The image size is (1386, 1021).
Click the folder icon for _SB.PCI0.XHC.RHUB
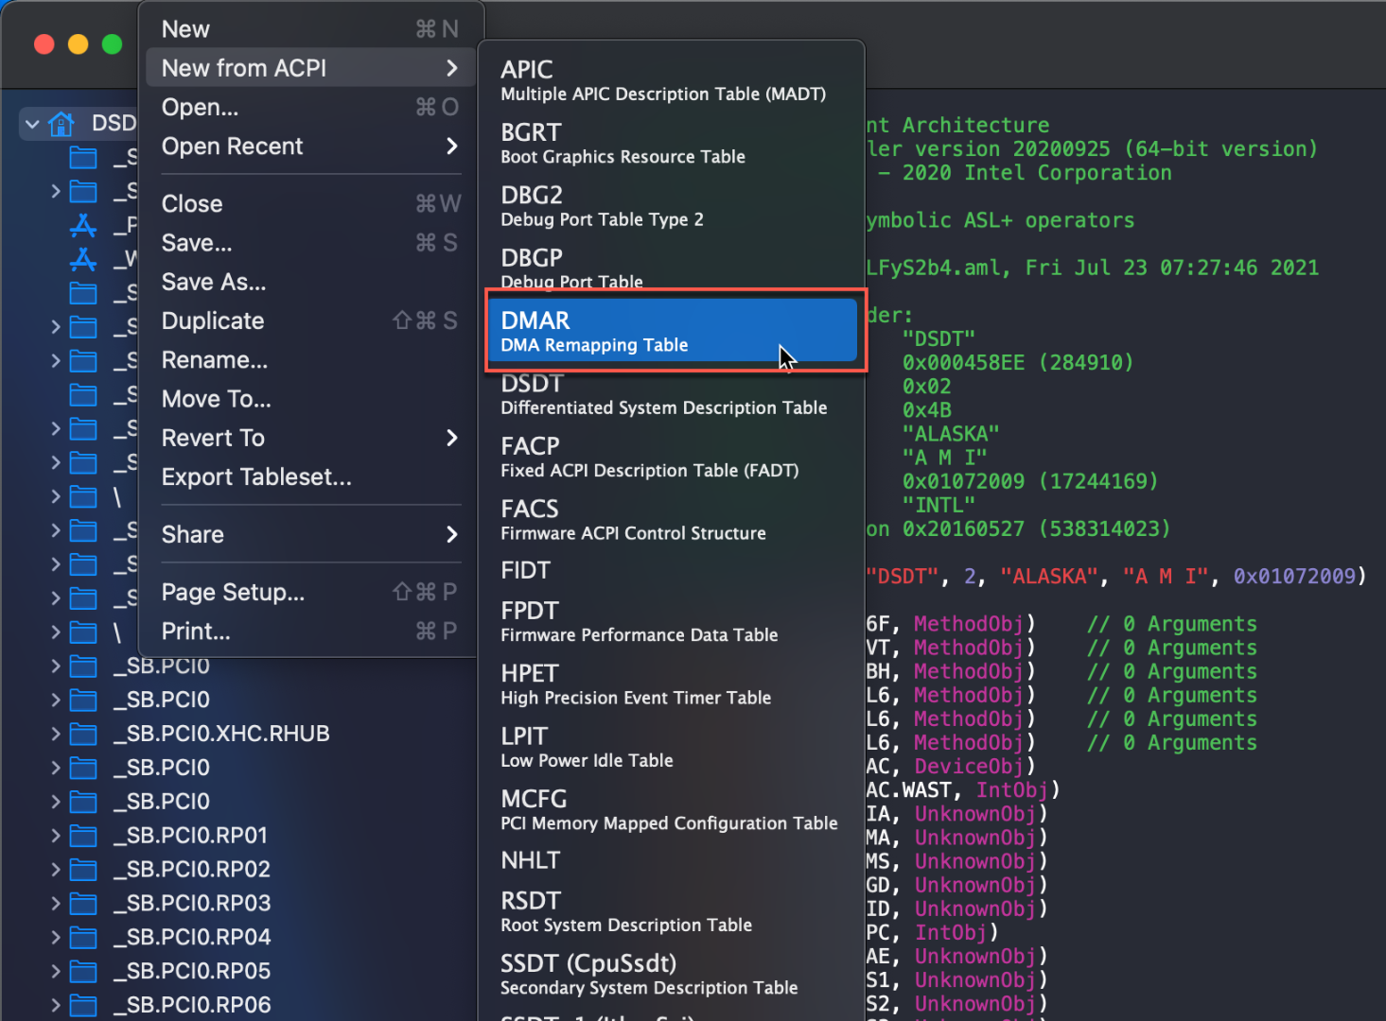coord(83,734)
